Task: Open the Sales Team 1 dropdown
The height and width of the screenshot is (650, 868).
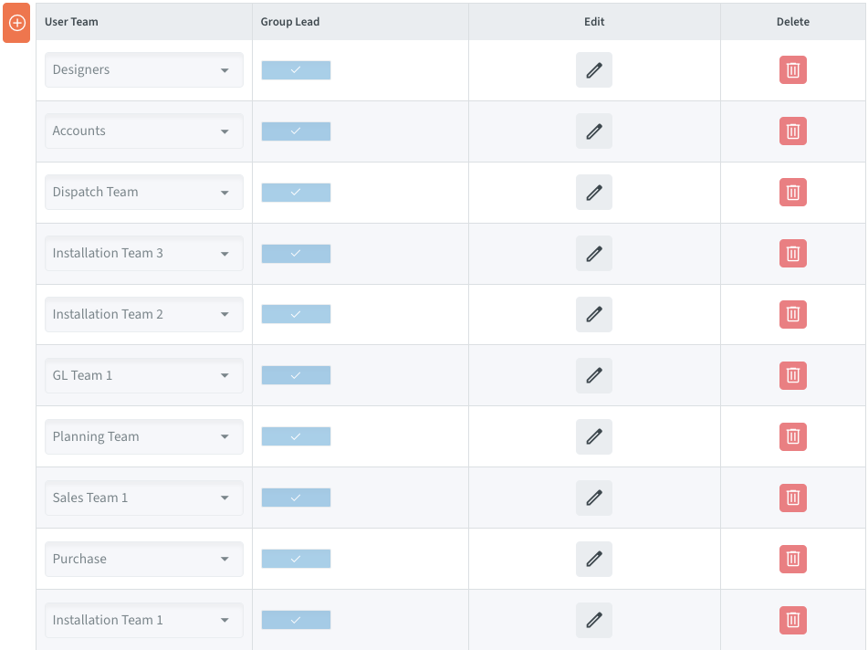Action: tap(144, 498)
